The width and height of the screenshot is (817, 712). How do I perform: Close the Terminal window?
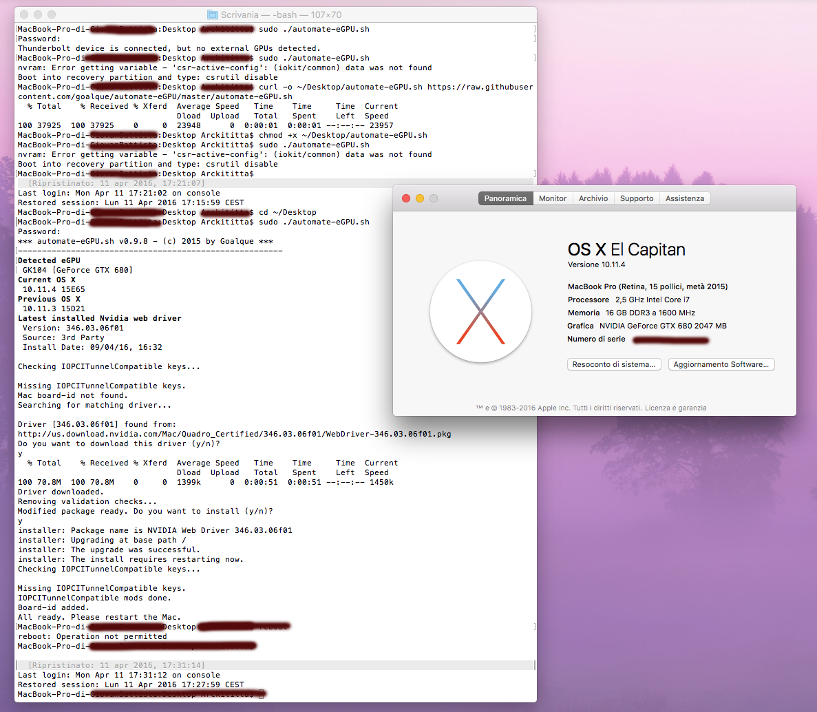24,14
